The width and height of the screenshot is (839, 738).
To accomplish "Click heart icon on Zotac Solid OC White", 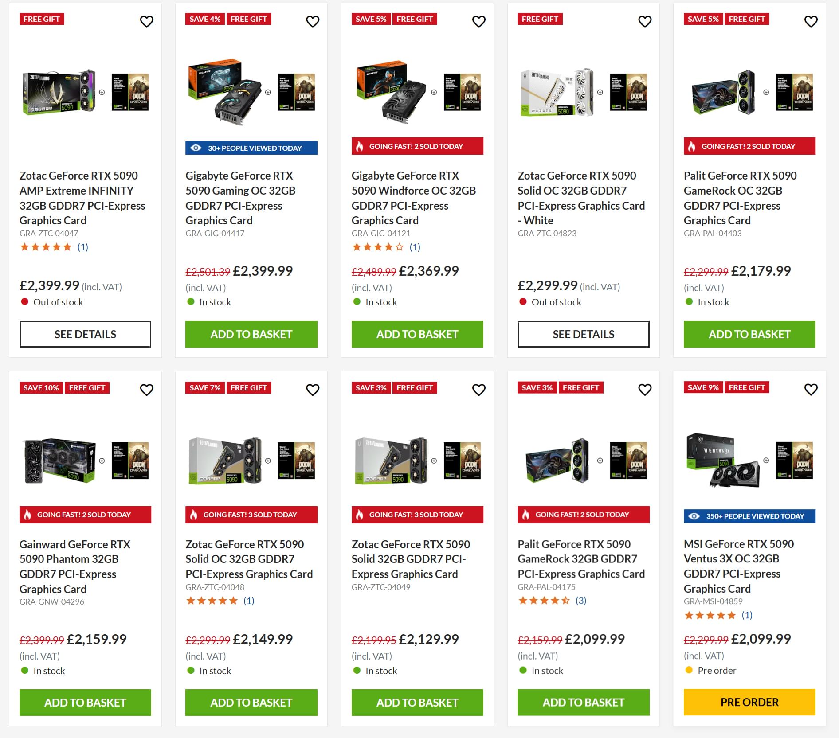I will click(645, 21).
